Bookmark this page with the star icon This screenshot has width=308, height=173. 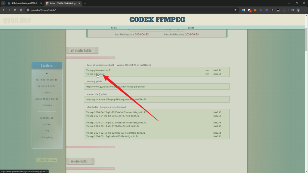[236, 10]
